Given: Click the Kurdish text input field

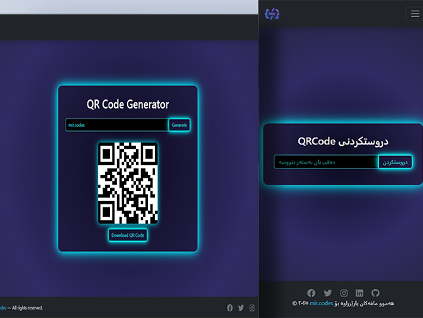Looking at the screenshot, I should coord(325,162).
